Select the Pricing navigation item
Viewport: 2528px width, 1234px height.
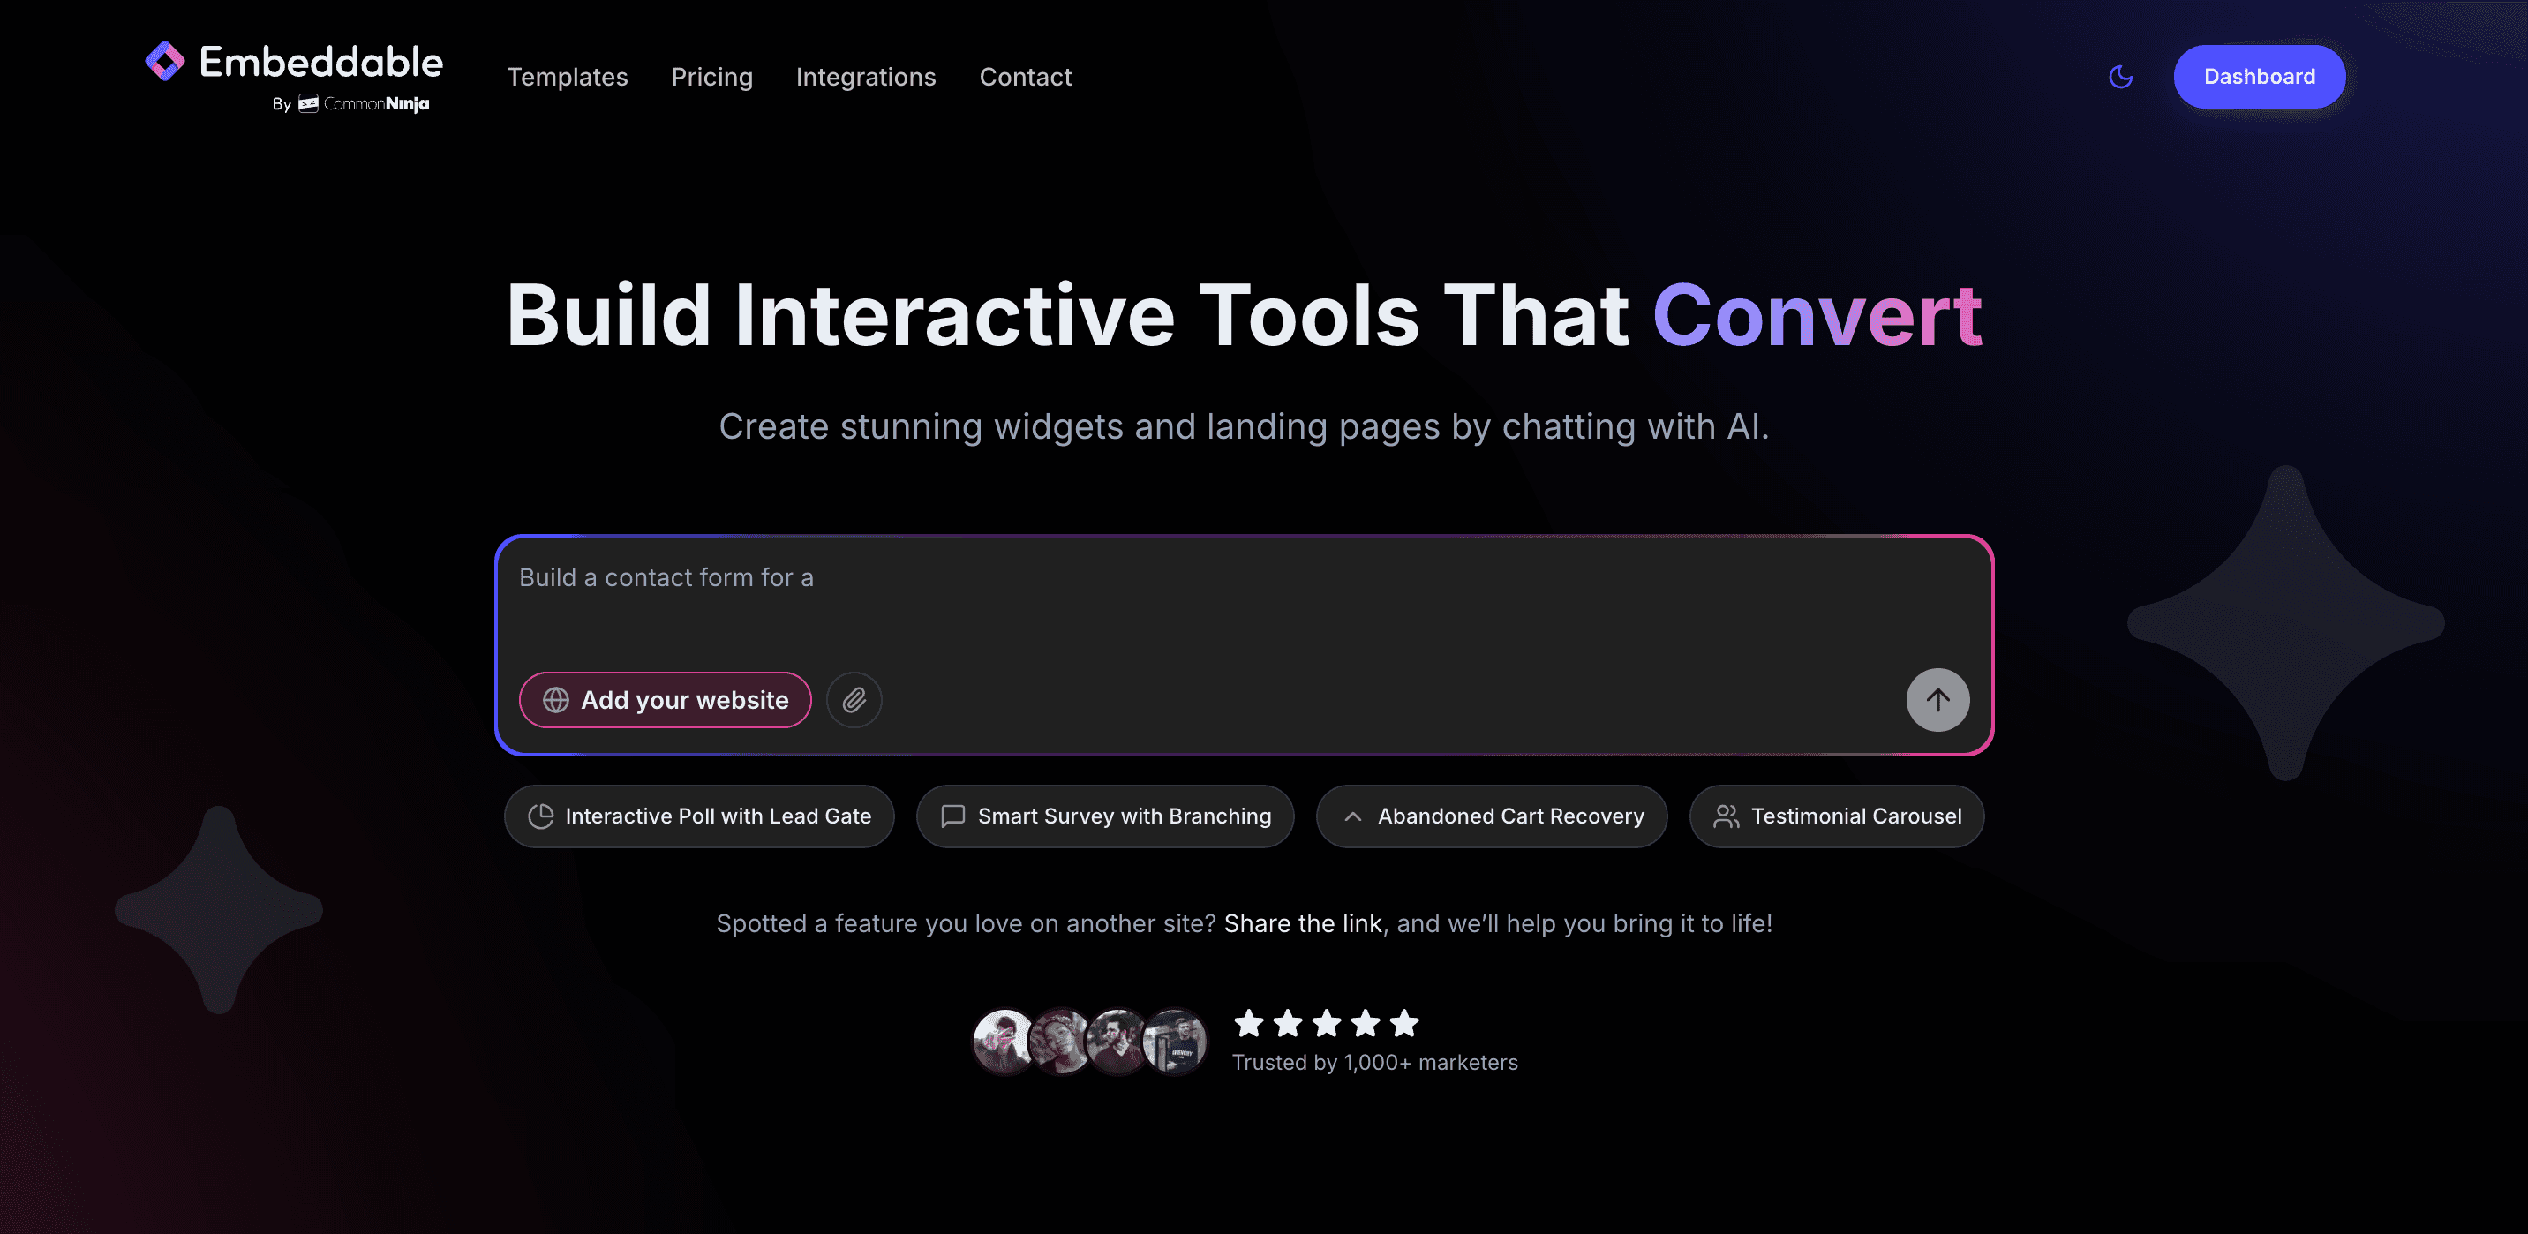point(712,77)
